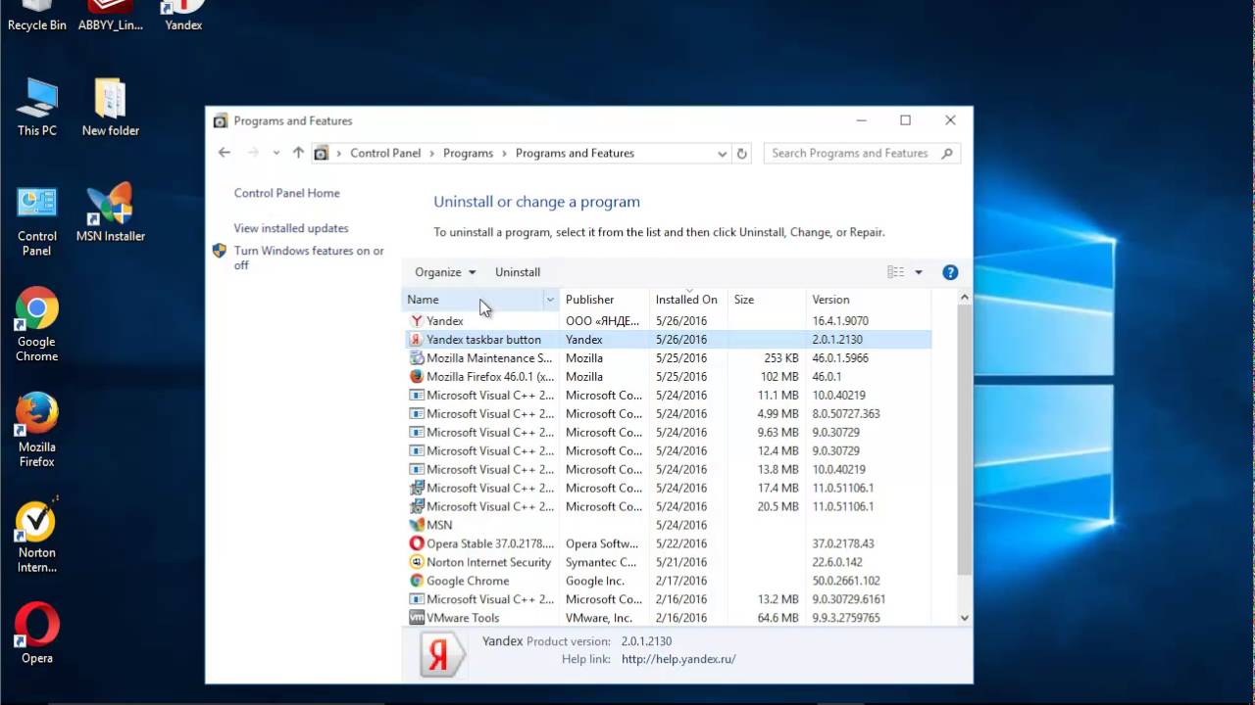Click the 5/22/2016 installed date cell
Viewport: 1255px width, 705px height.
pos(681,543)
